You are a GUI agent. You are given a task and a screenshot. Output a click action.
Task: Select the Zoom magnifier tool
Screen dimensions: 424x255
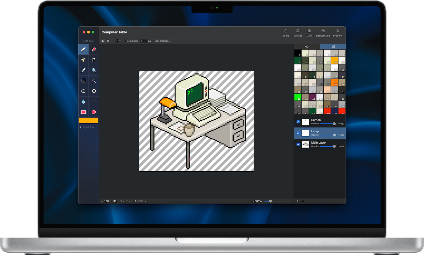(x=94, y=70)
